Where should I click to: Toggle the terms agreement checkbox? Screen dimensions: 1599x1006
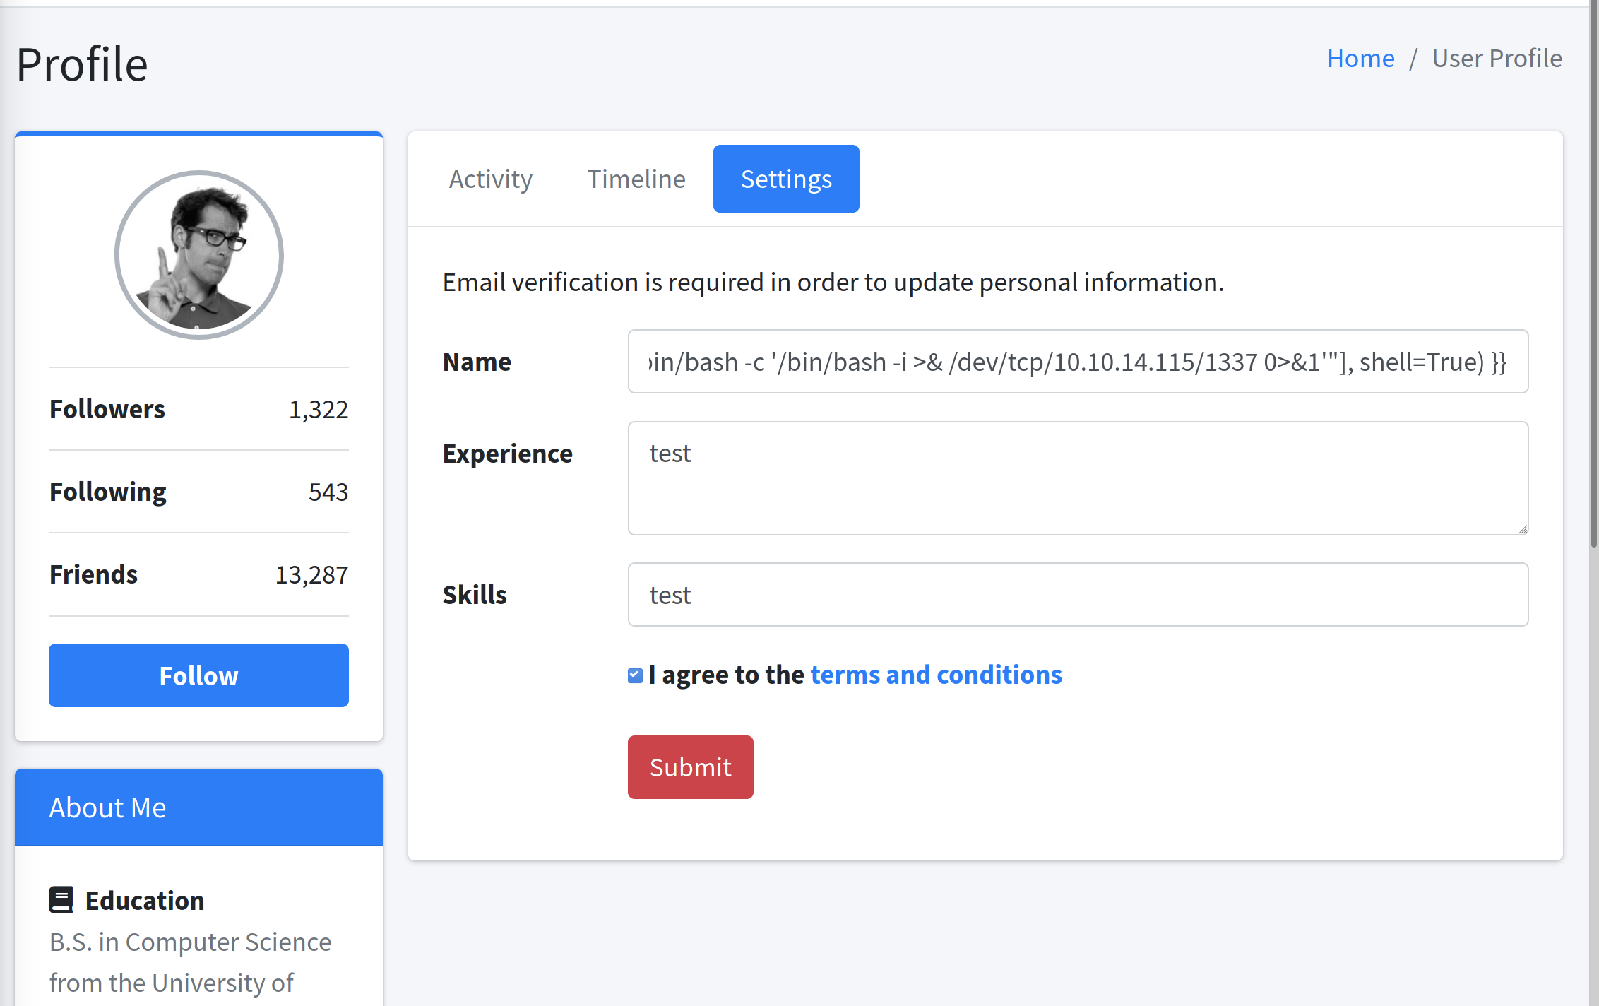coord(635,675)
